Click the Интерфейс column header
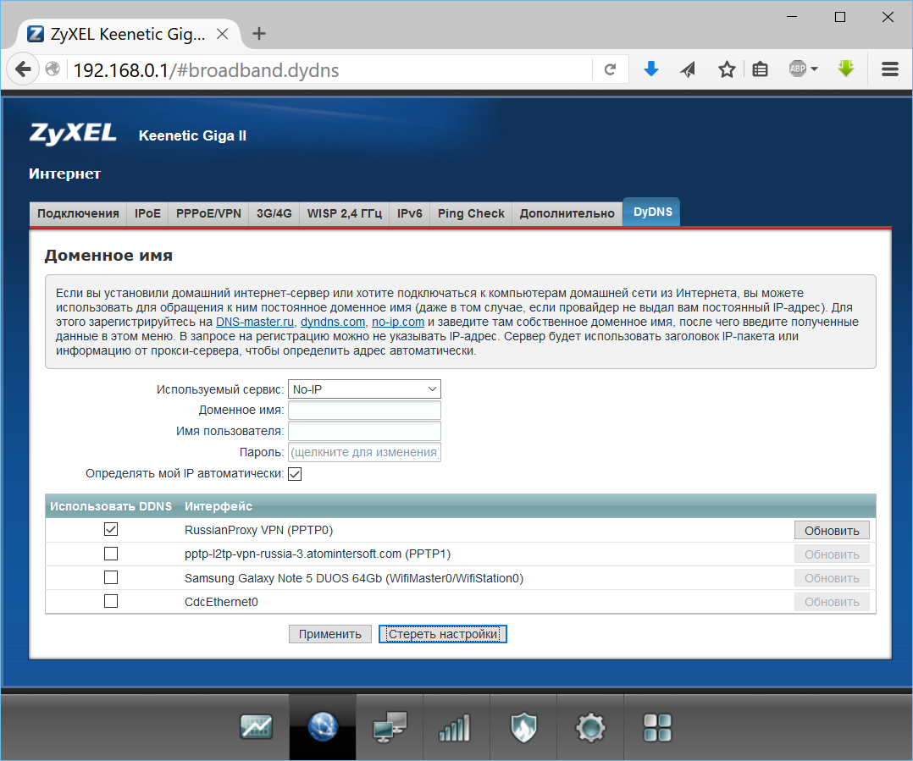The height and width of the screenshot is (761, 913). click(x=219, y=506)
